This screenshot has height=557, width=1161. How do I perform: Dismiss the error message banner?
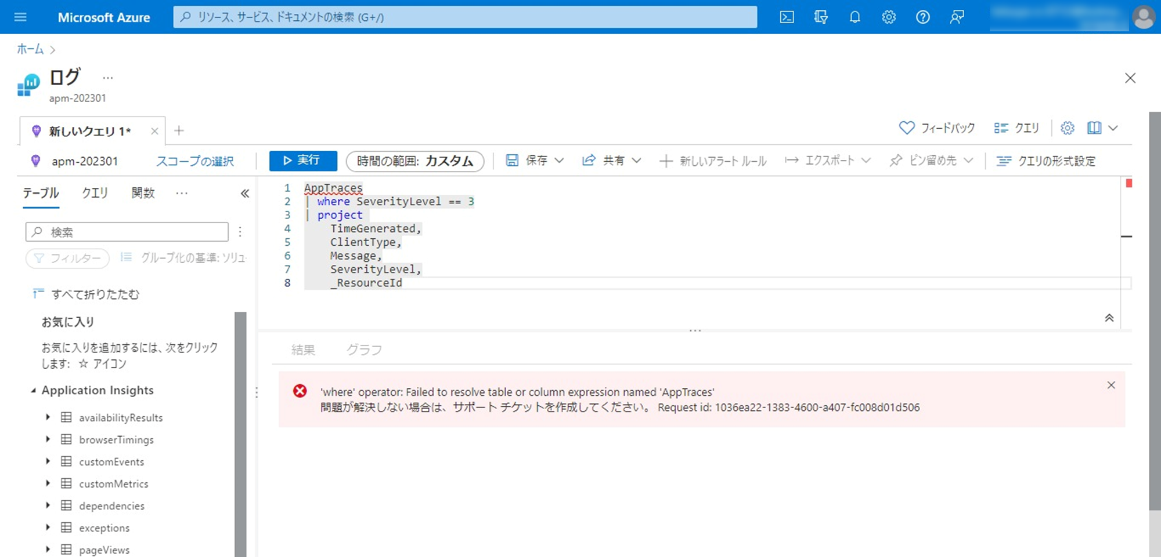[1111, 385]
